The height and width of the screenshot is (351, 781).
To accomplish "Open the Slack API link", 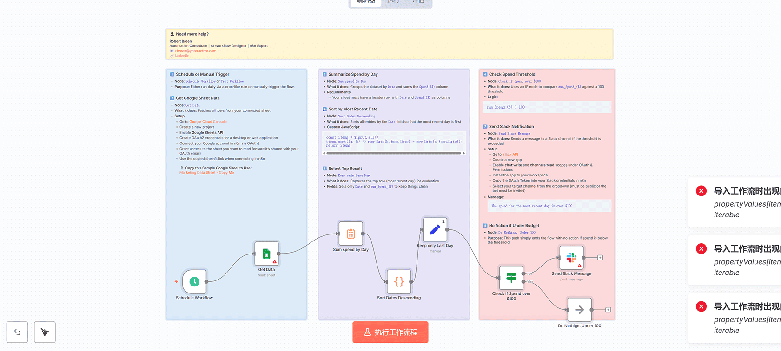I will [510, 155].
